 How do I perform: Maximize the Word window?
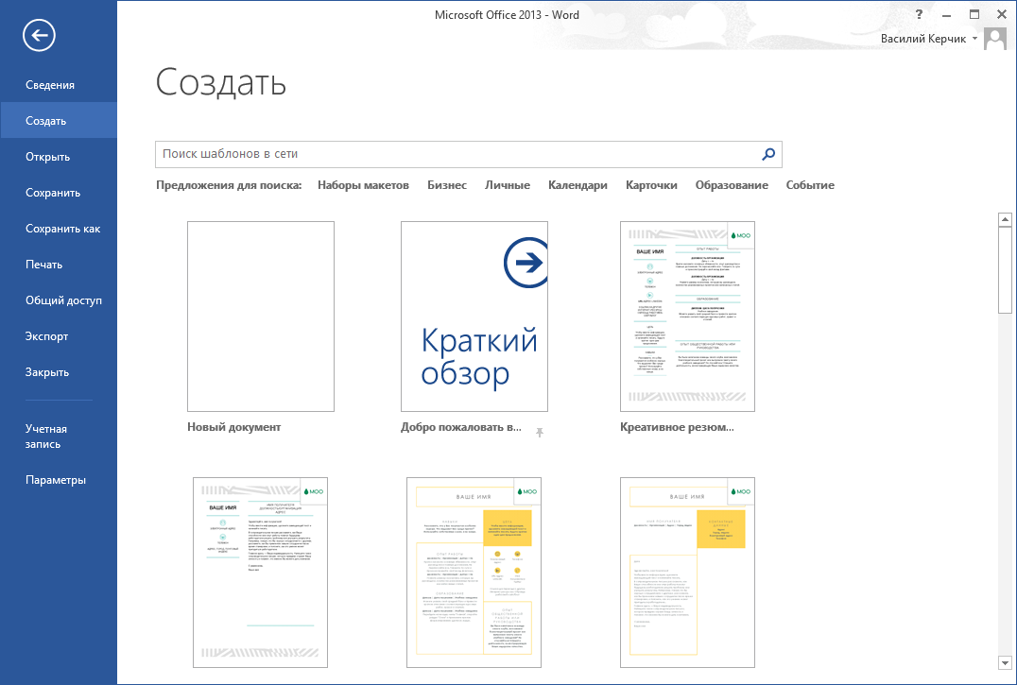tap(974, 14)
